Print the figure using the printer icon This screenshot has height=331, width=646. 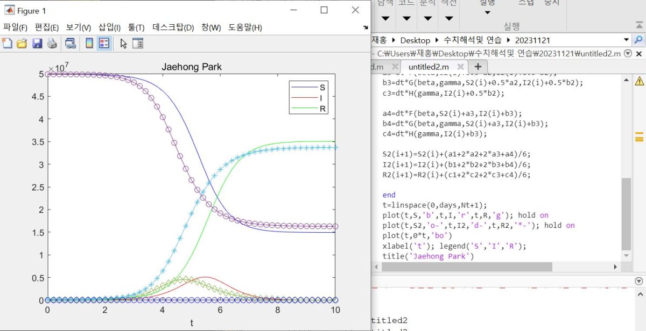(52, 44)
